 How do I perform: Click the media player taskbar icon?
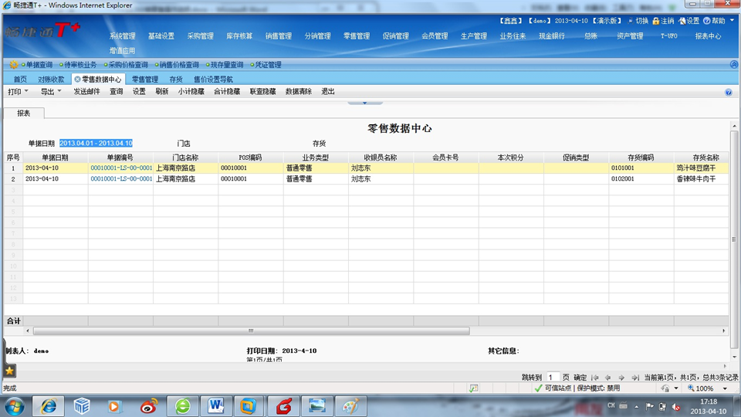(114, 406)
